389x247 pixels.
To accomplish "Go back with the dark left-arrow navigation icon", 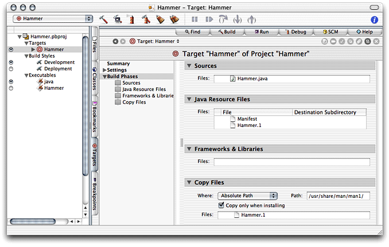I will click(115, 41).
